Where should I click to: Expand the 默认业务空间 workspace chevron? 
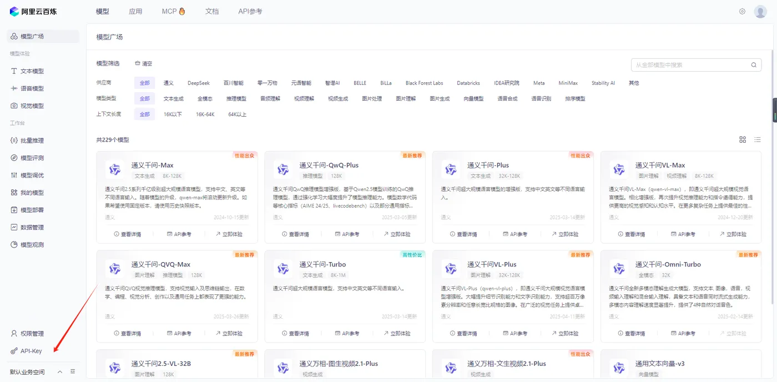[x=60, y=371]
